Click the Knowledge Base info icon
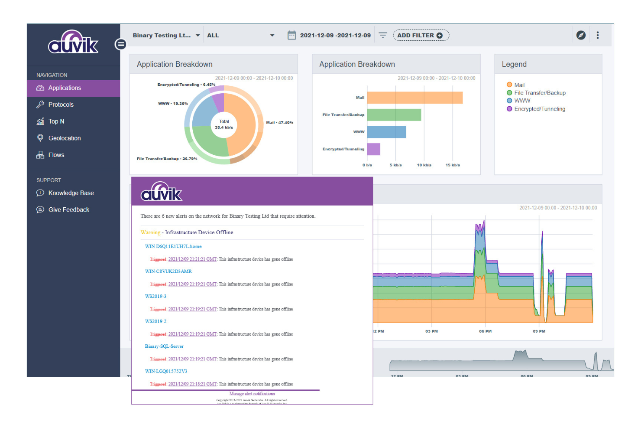Image resolution: width=641 pixels, height=428 pixels. click(40, 193)
